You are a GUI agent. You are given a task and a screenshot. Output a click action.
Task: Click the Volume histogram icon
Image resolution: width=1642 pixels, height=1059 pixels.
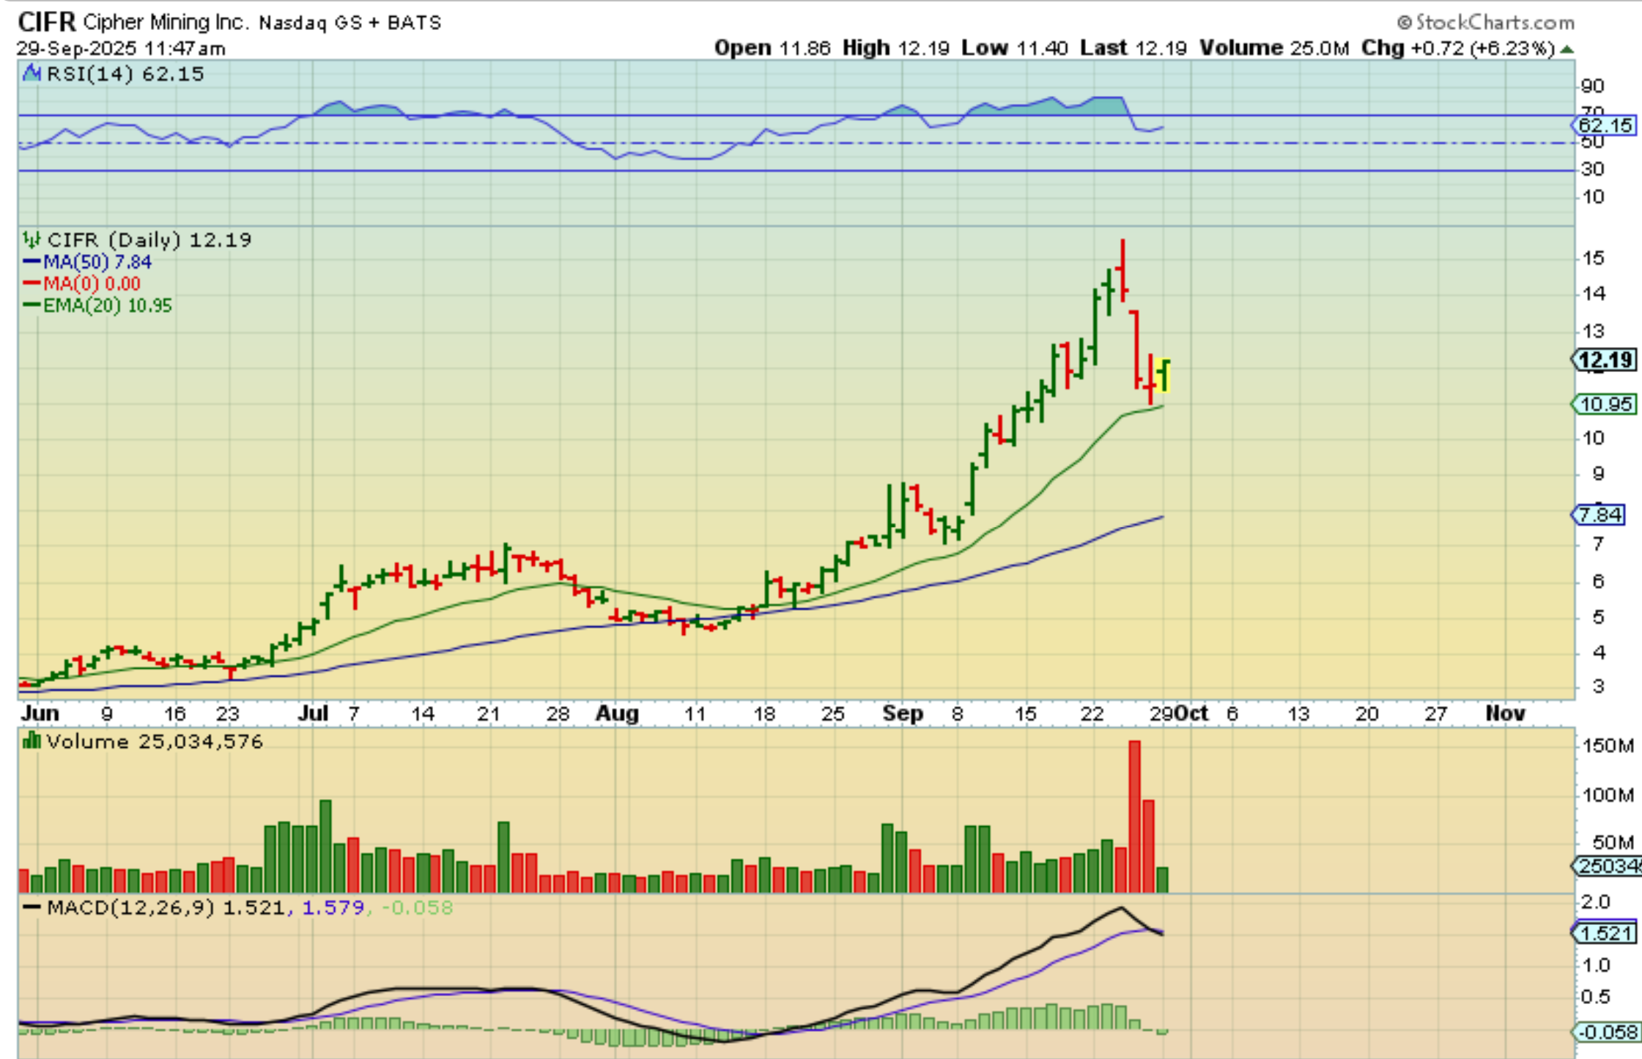pos(32,741)
